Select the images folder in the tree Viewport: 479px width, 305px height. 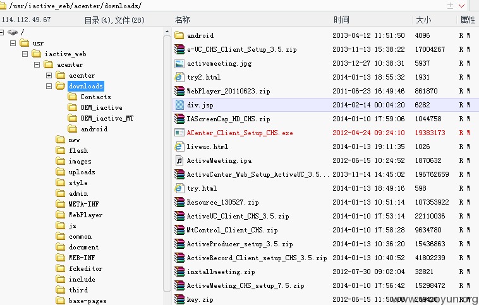click(80, 161)
